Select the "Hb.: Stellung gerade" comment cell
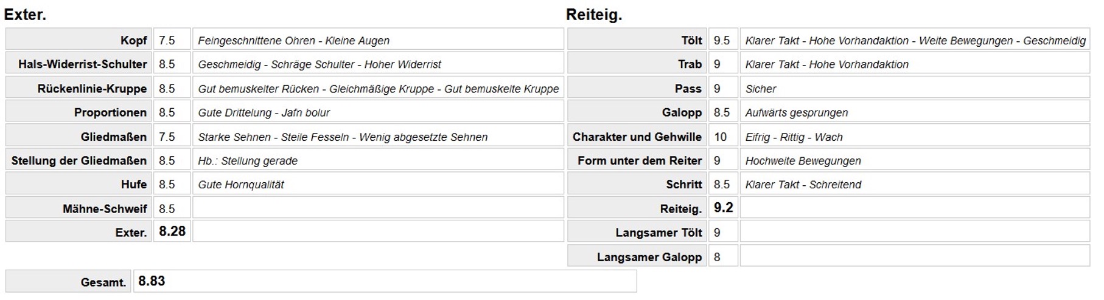Screen dimensions: 1104x300 click(248, 160)
